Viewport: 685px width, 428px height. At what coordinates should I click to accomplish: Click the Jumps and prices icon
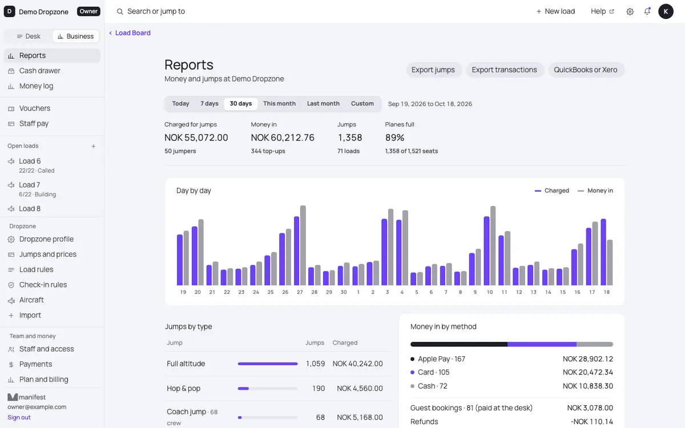pos(11,255)
